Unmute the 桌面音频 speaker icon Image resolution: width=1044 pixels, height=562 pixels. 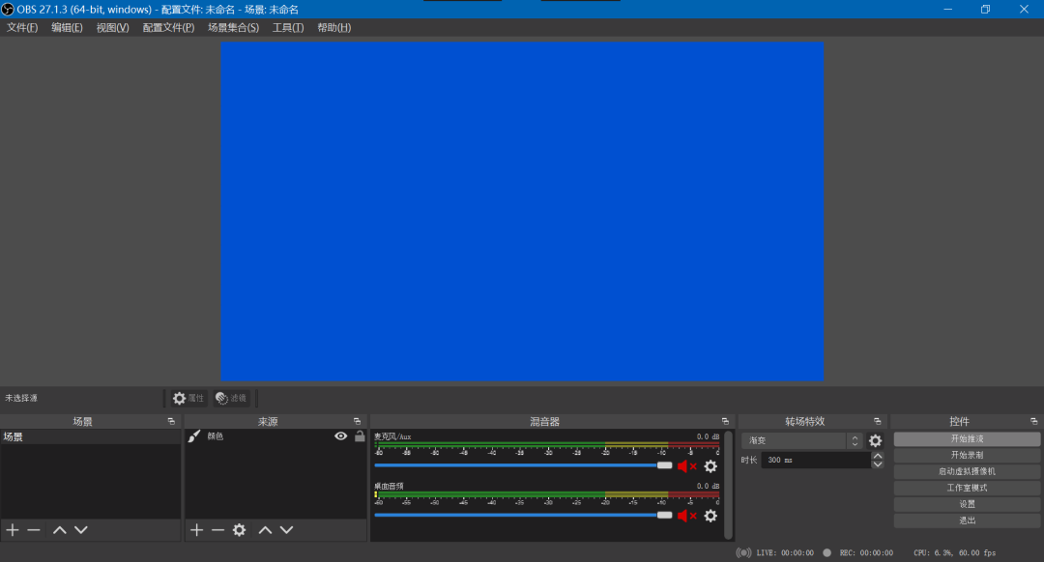pyautogui.click(x=686, y=516)
